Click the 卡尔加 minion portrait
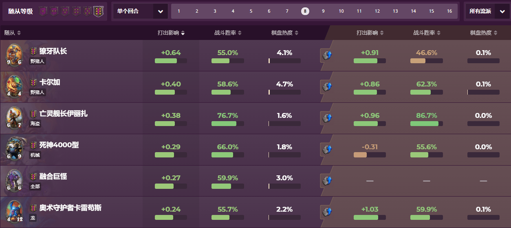 click(13, 86)
